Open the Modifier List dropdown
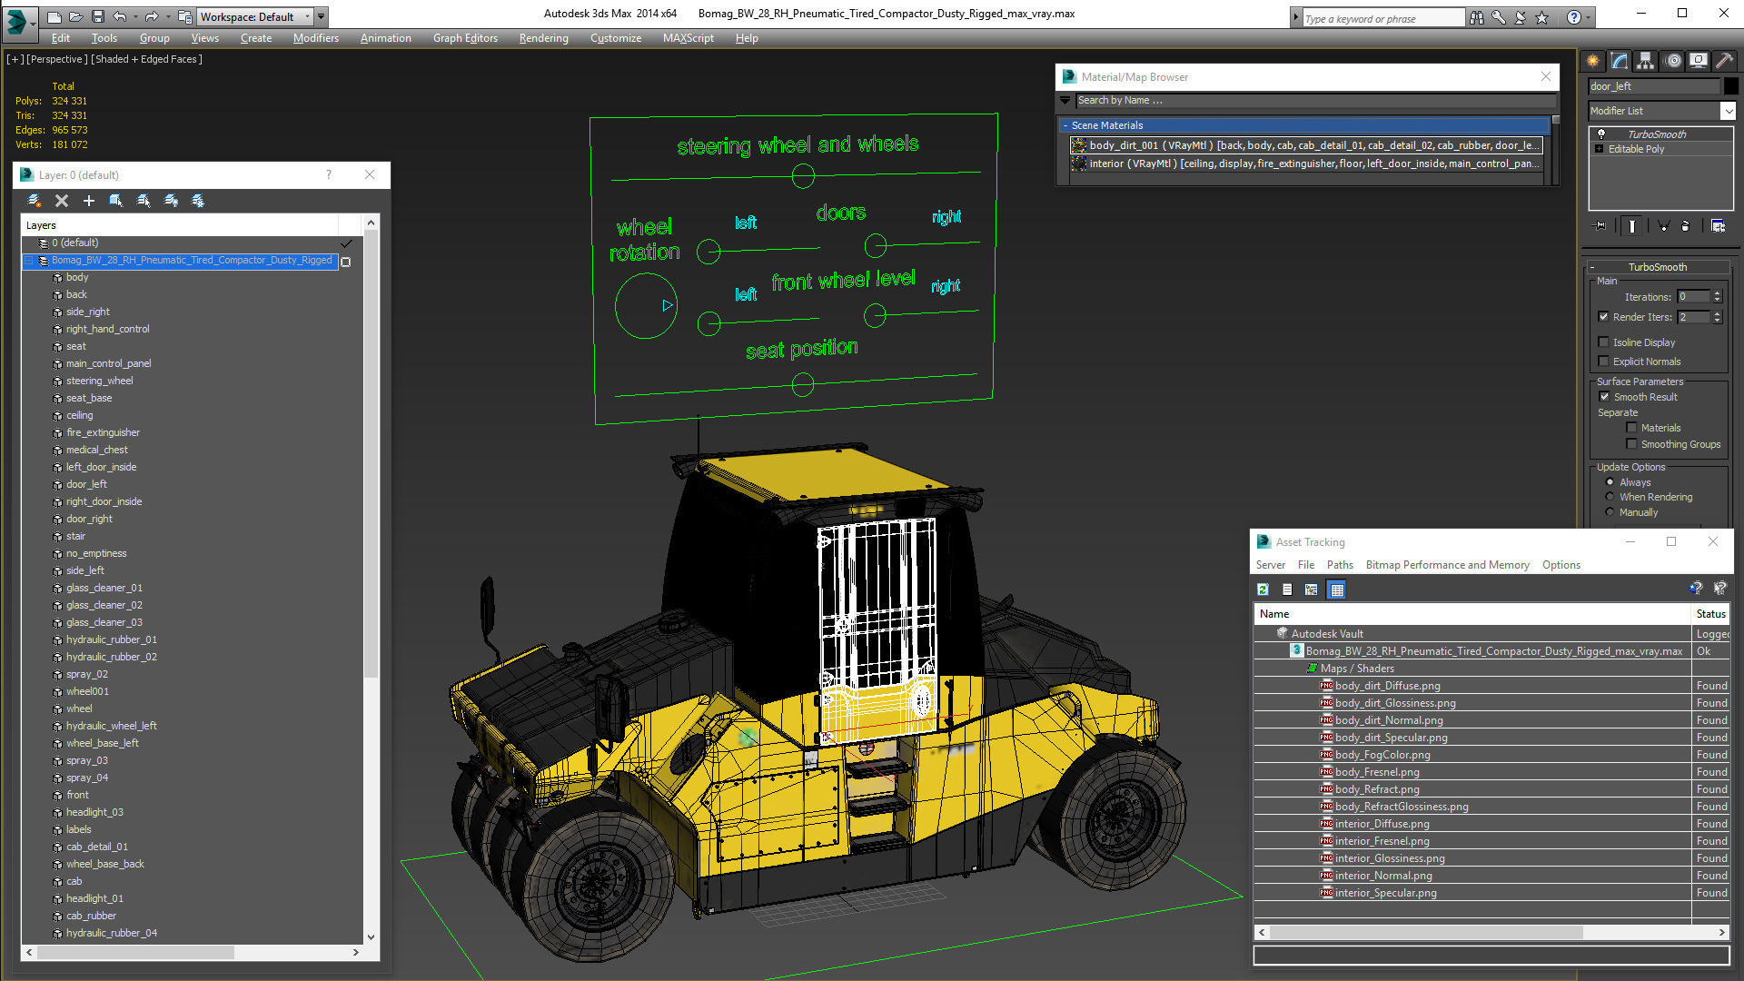The image size is (1744, 981). pos(1661,111)
